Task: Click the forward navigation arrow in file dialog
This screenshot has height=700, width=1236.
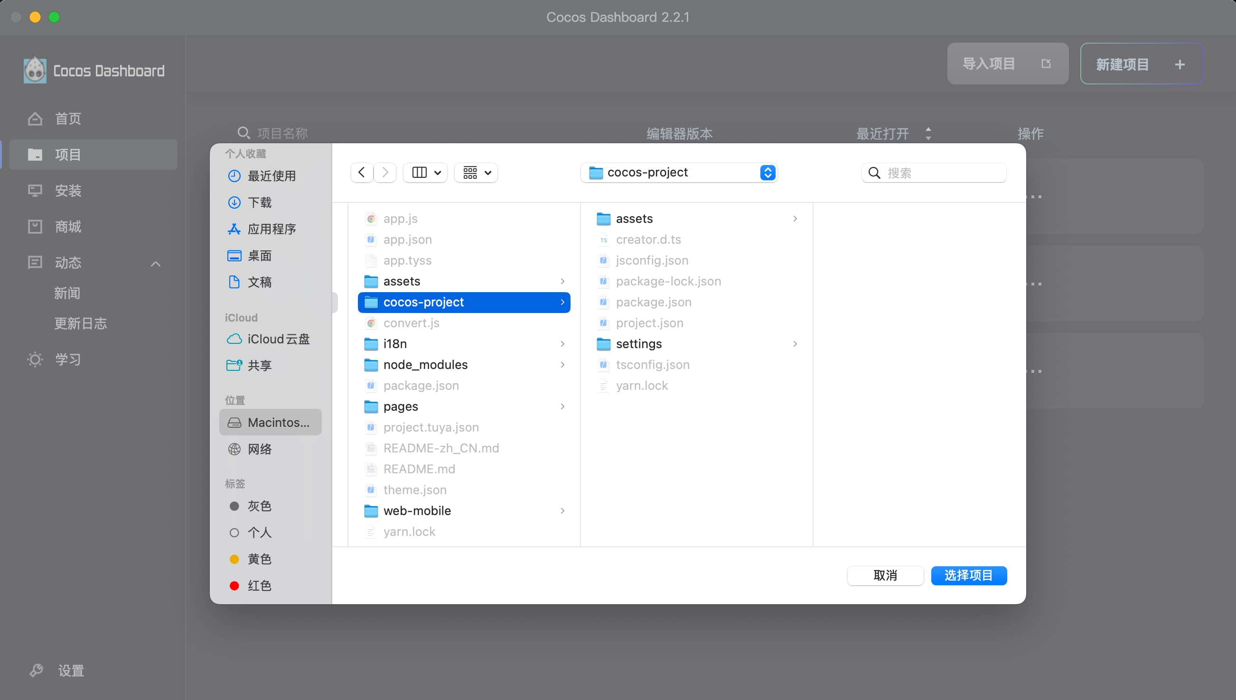Action: coord(385,173)
